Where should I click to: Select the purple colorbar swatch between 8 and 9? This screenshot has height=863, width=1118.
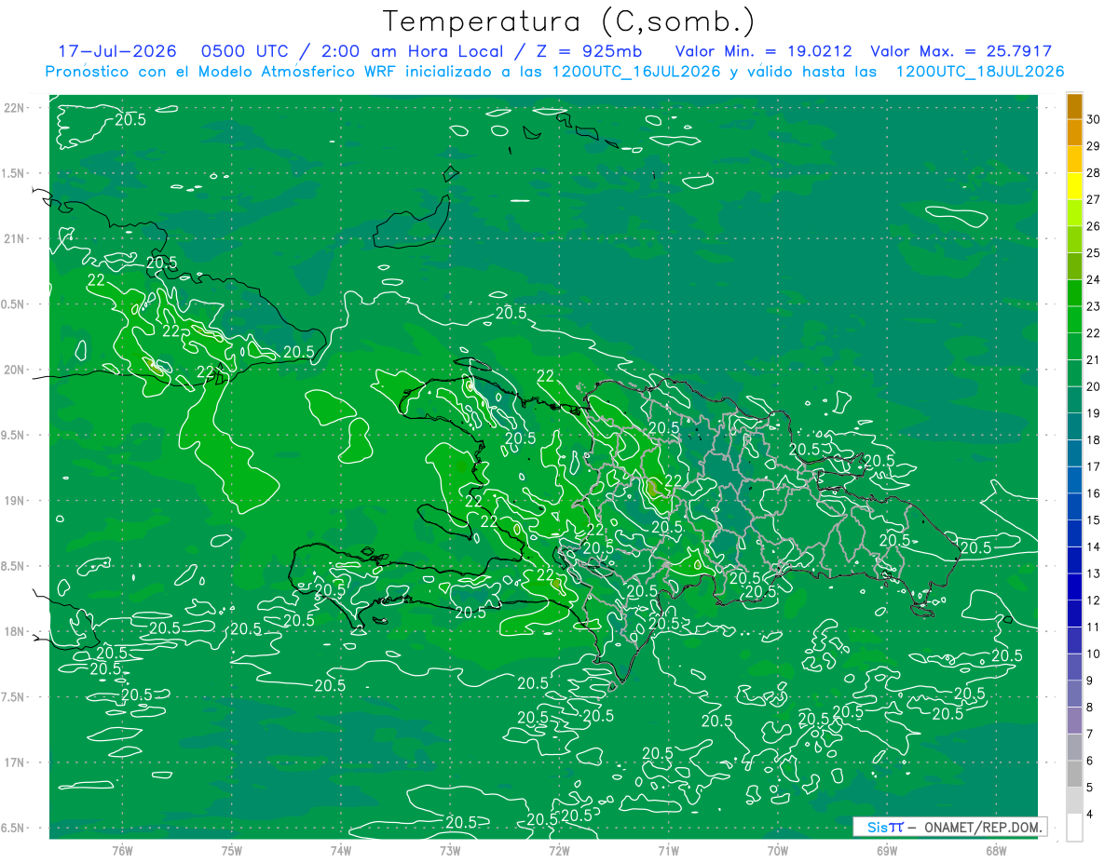click(1074, 694)
